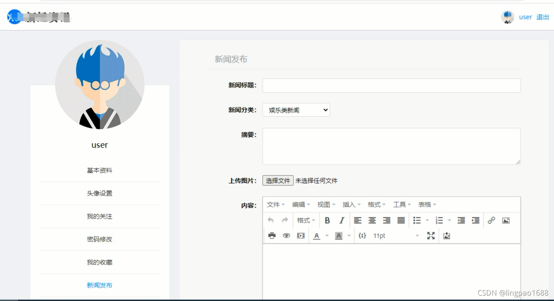The height and width of the screenshot is (301, 554).
Task: Open the 格式 block format dropdown in toolbar
Action: [x=306, y=220]
